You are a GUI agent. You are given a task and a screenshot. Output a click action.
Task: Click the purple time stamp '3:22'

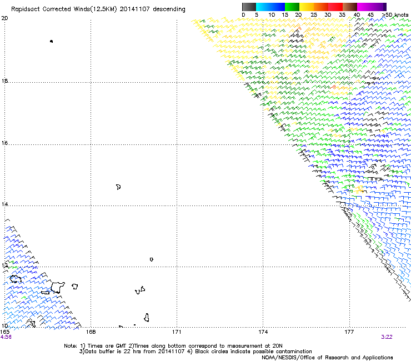tap(387, 337)
